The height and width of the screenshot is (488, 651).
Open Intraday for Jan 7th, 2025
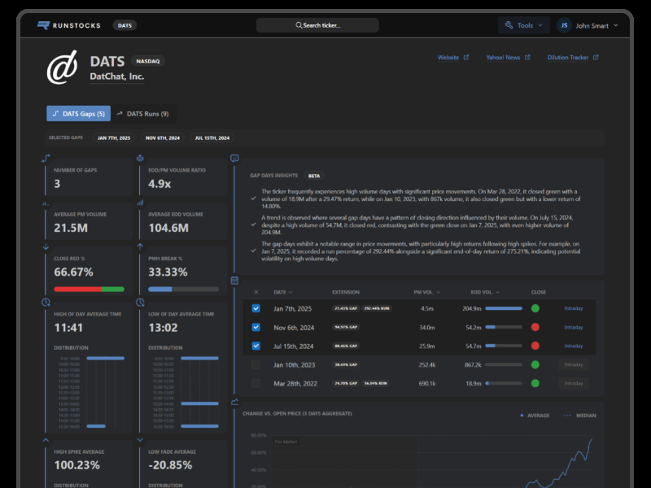pos(574,308)
